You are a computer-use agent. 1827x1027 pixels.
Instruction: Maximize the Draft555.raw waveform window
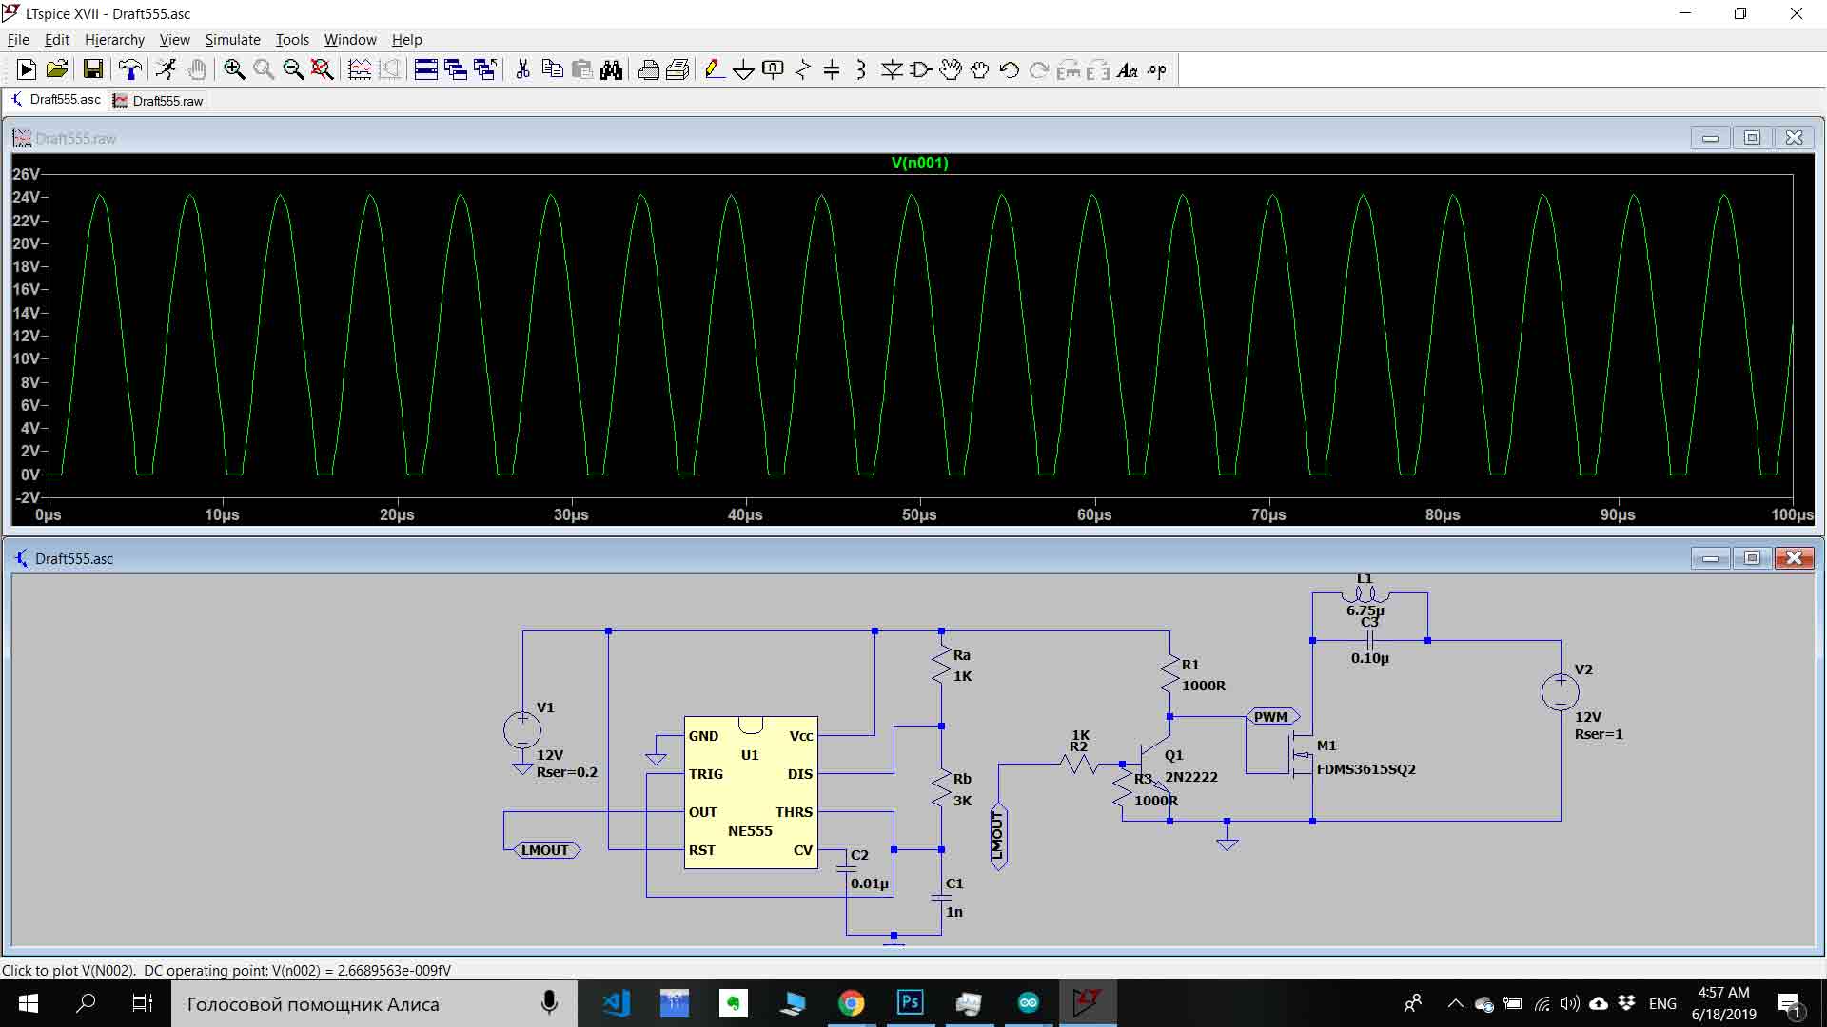pyautogui.click(x=1752, y=138)
